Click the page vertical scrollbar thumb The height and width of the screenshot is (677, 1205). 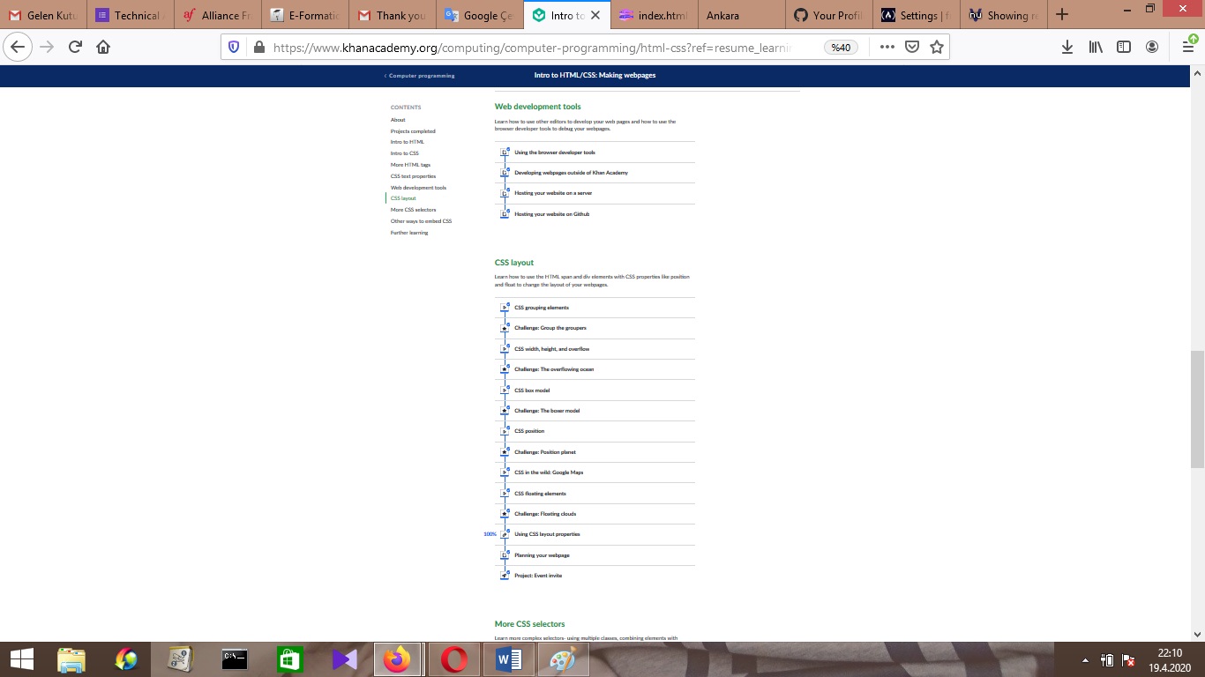(x=1197, y=409)
